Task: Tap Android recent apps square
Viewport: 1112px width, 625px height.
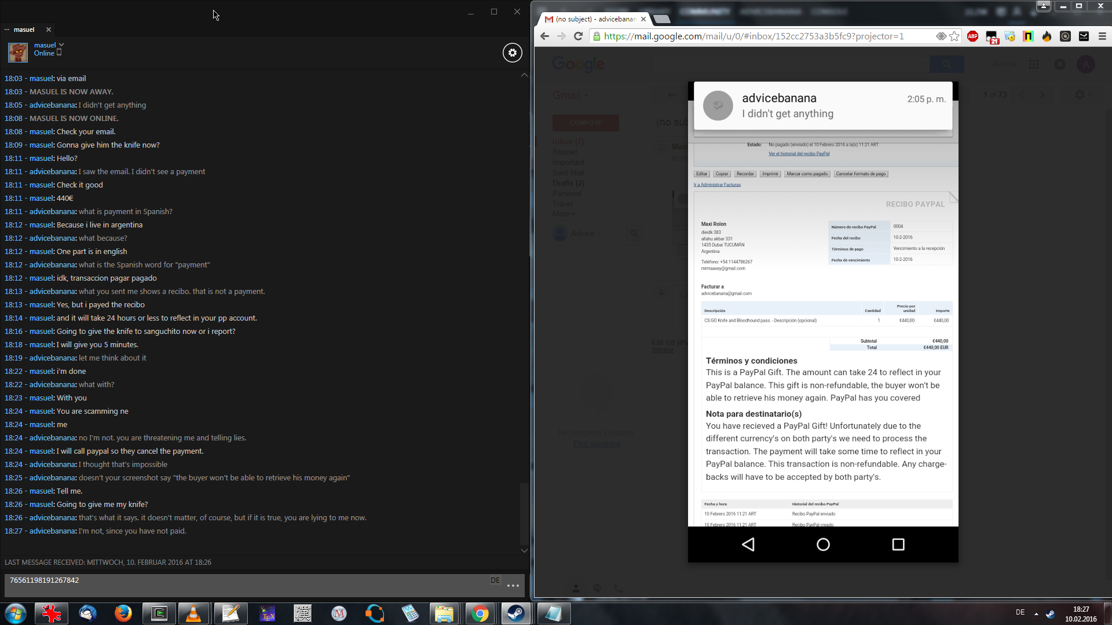Action: point(898,544)
